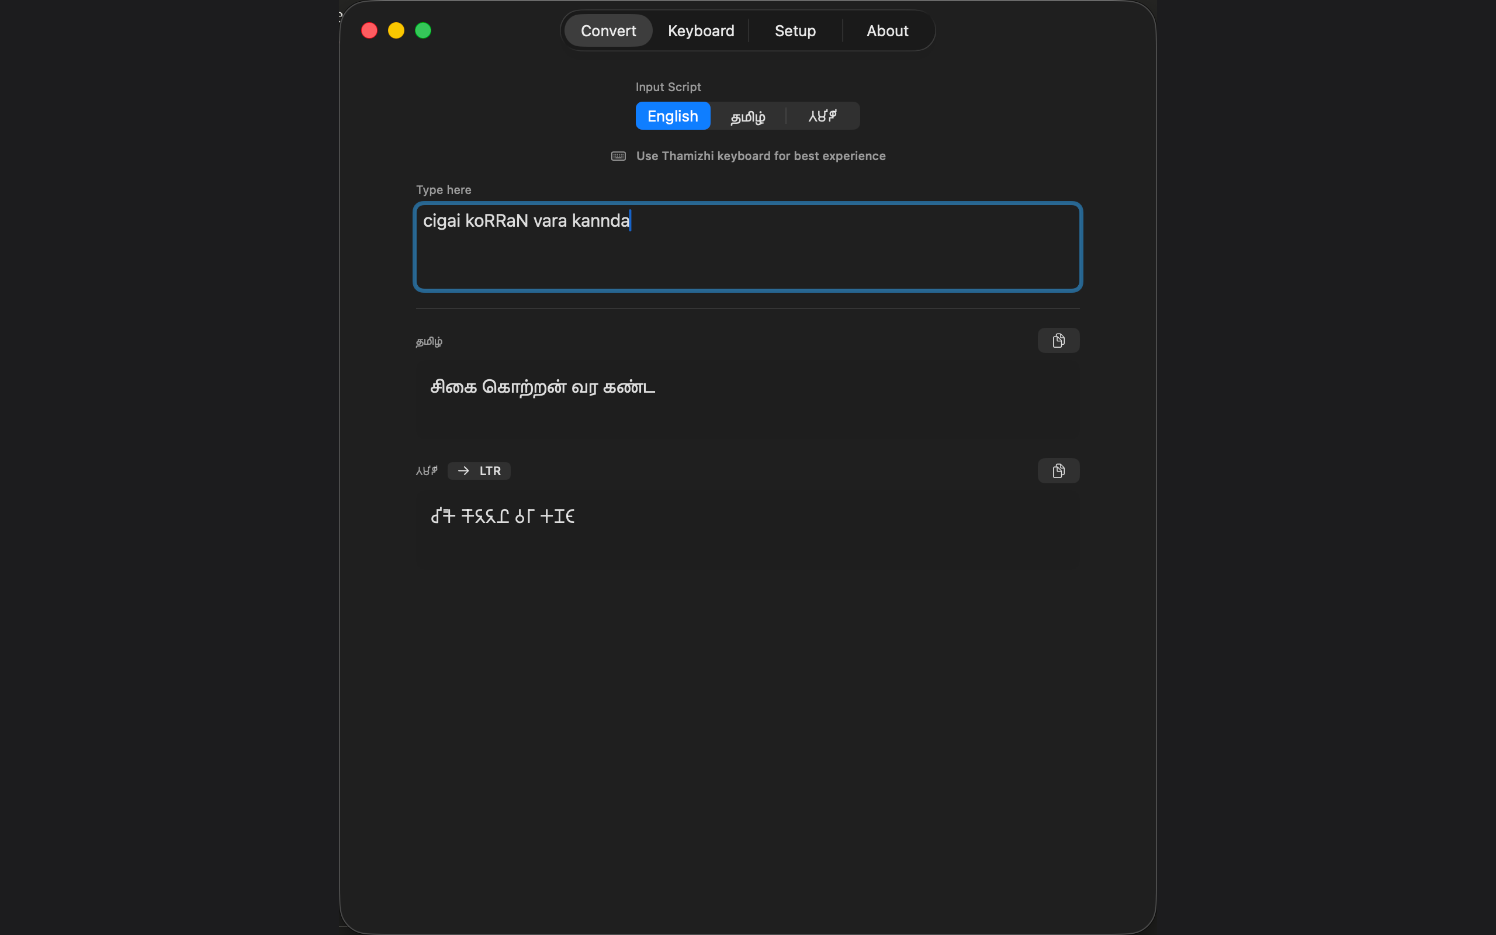Close the window with red button

pyautogui.click(x=369, y=30)
